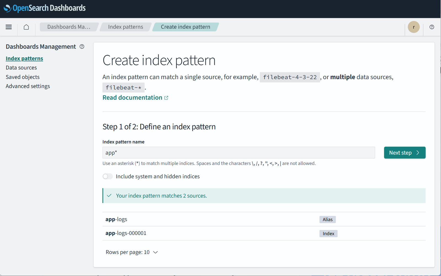Click the filebeat-4-3-22 example code

290,77
